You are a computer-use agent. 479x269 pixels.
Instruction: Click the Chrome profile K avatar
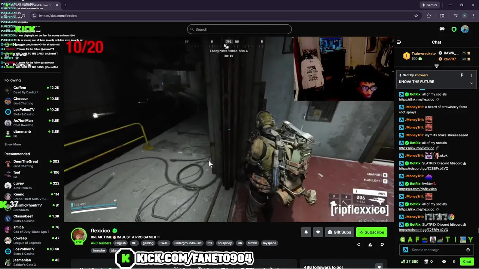[464, 16]
